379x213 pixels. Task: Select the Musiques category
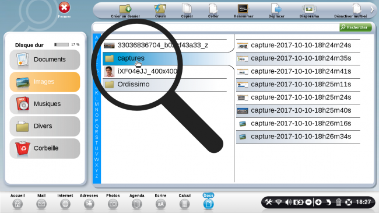click(x=45, y=104)
